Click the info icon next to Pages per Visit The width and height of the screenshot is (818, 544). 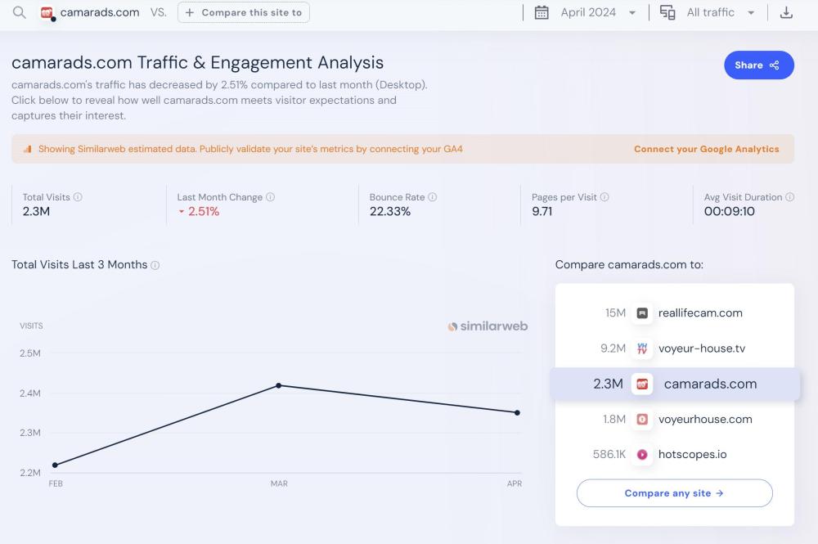605,197
